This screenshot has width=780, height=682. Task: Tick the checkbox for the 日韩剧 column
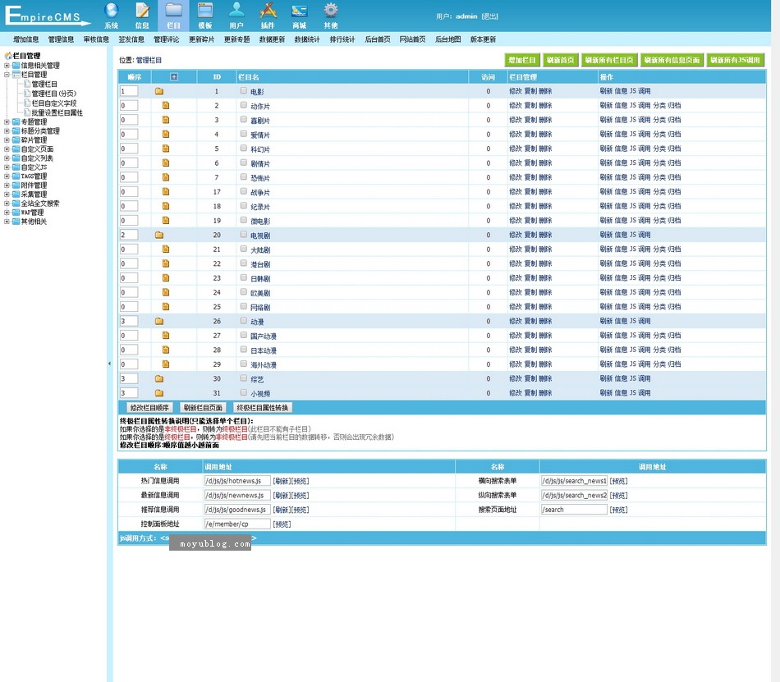[244, 277]
